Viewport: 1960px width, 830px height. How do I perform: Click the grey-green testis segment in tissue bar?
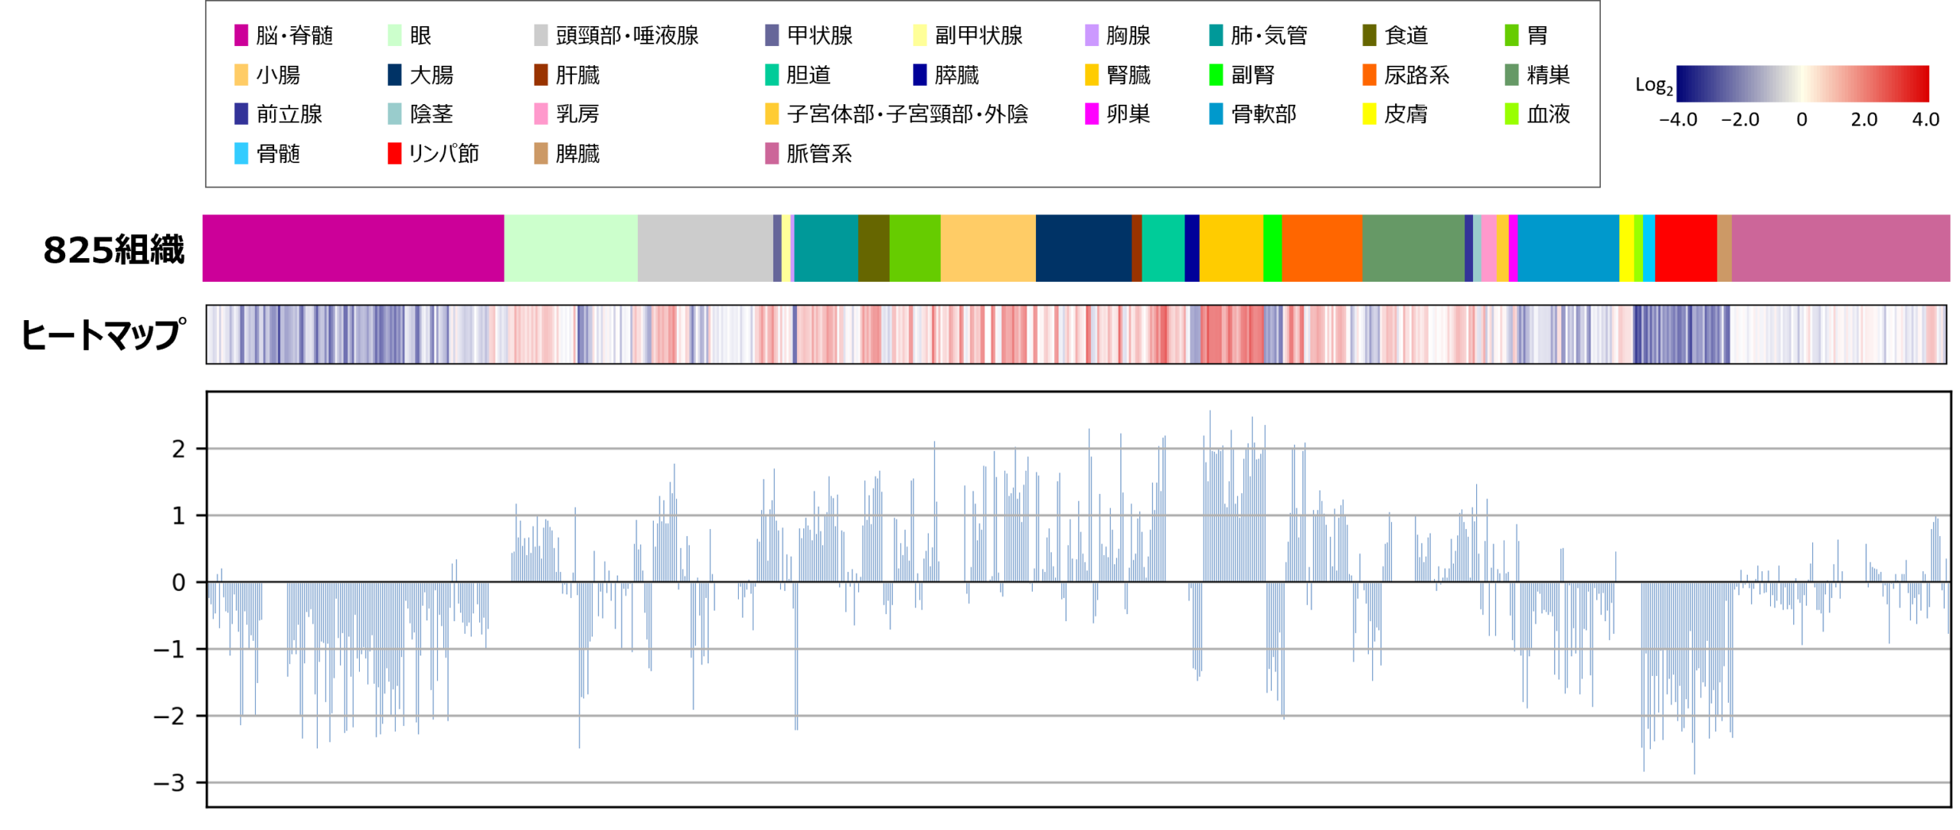coord(1412,248)
